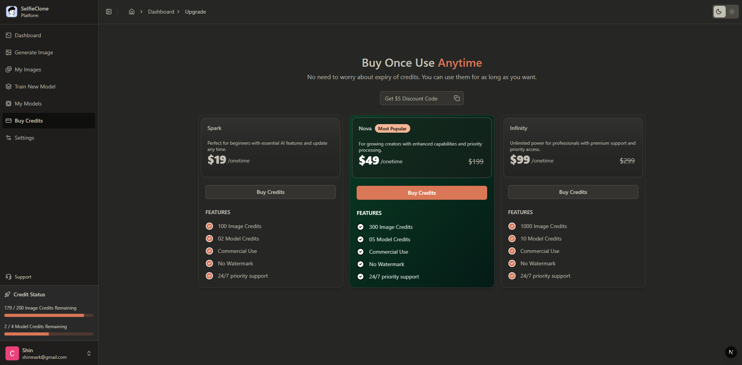
Task: Click the 1000 Image Credits check icon
Action: (512, 226)
